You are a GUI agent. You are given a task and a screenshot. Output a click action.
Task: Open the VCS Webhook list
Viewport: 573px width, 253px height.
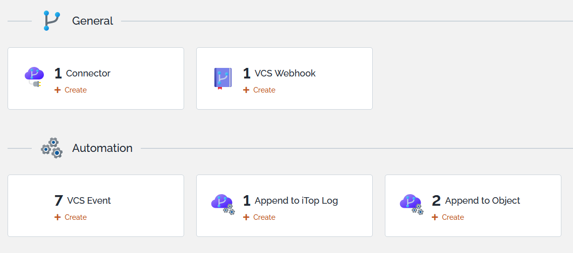285,73
